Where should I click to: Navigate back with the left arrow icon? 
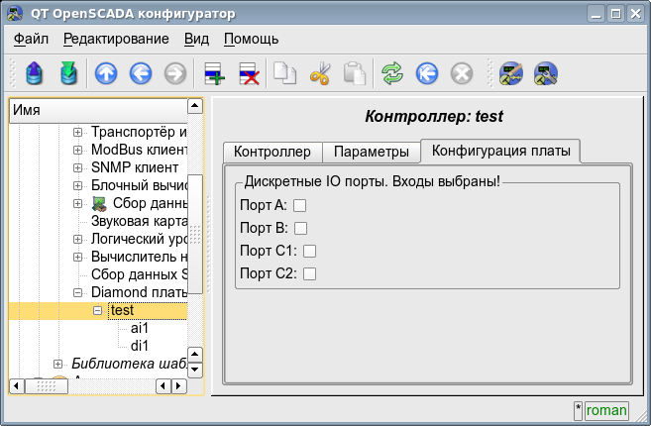[140, 73]
